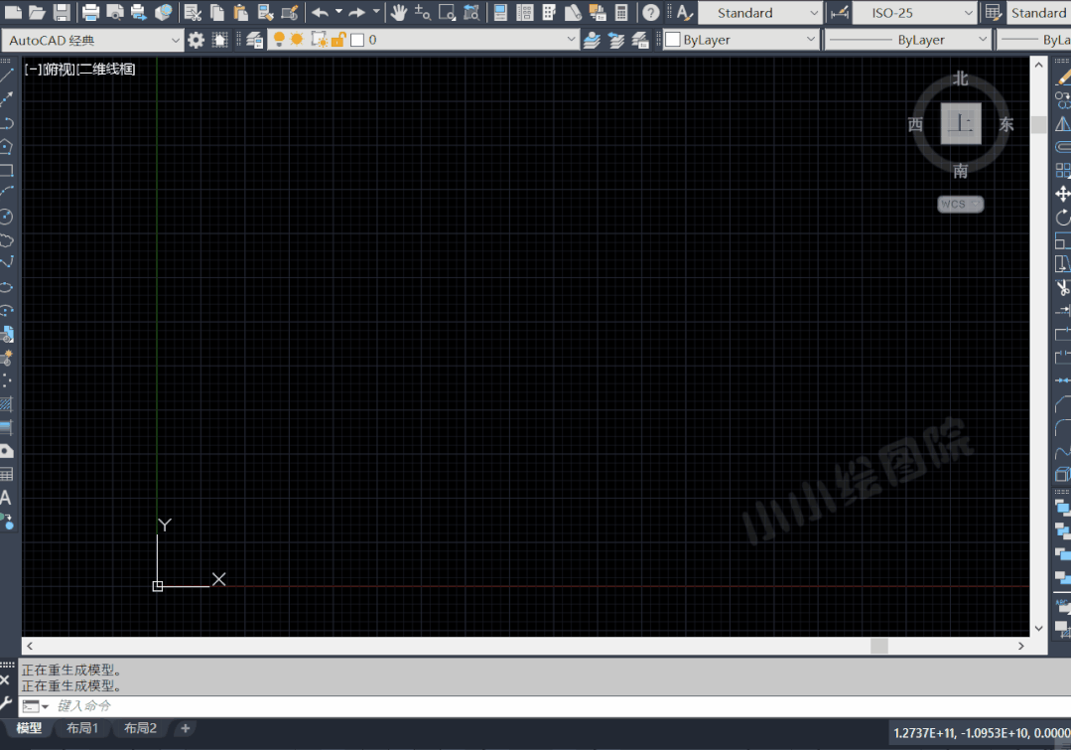Image resolution: width=1071 pixels, height=750 pixels.
Task: Select the Mirror tool in modify toolbar
Action: pos(1063,124)
